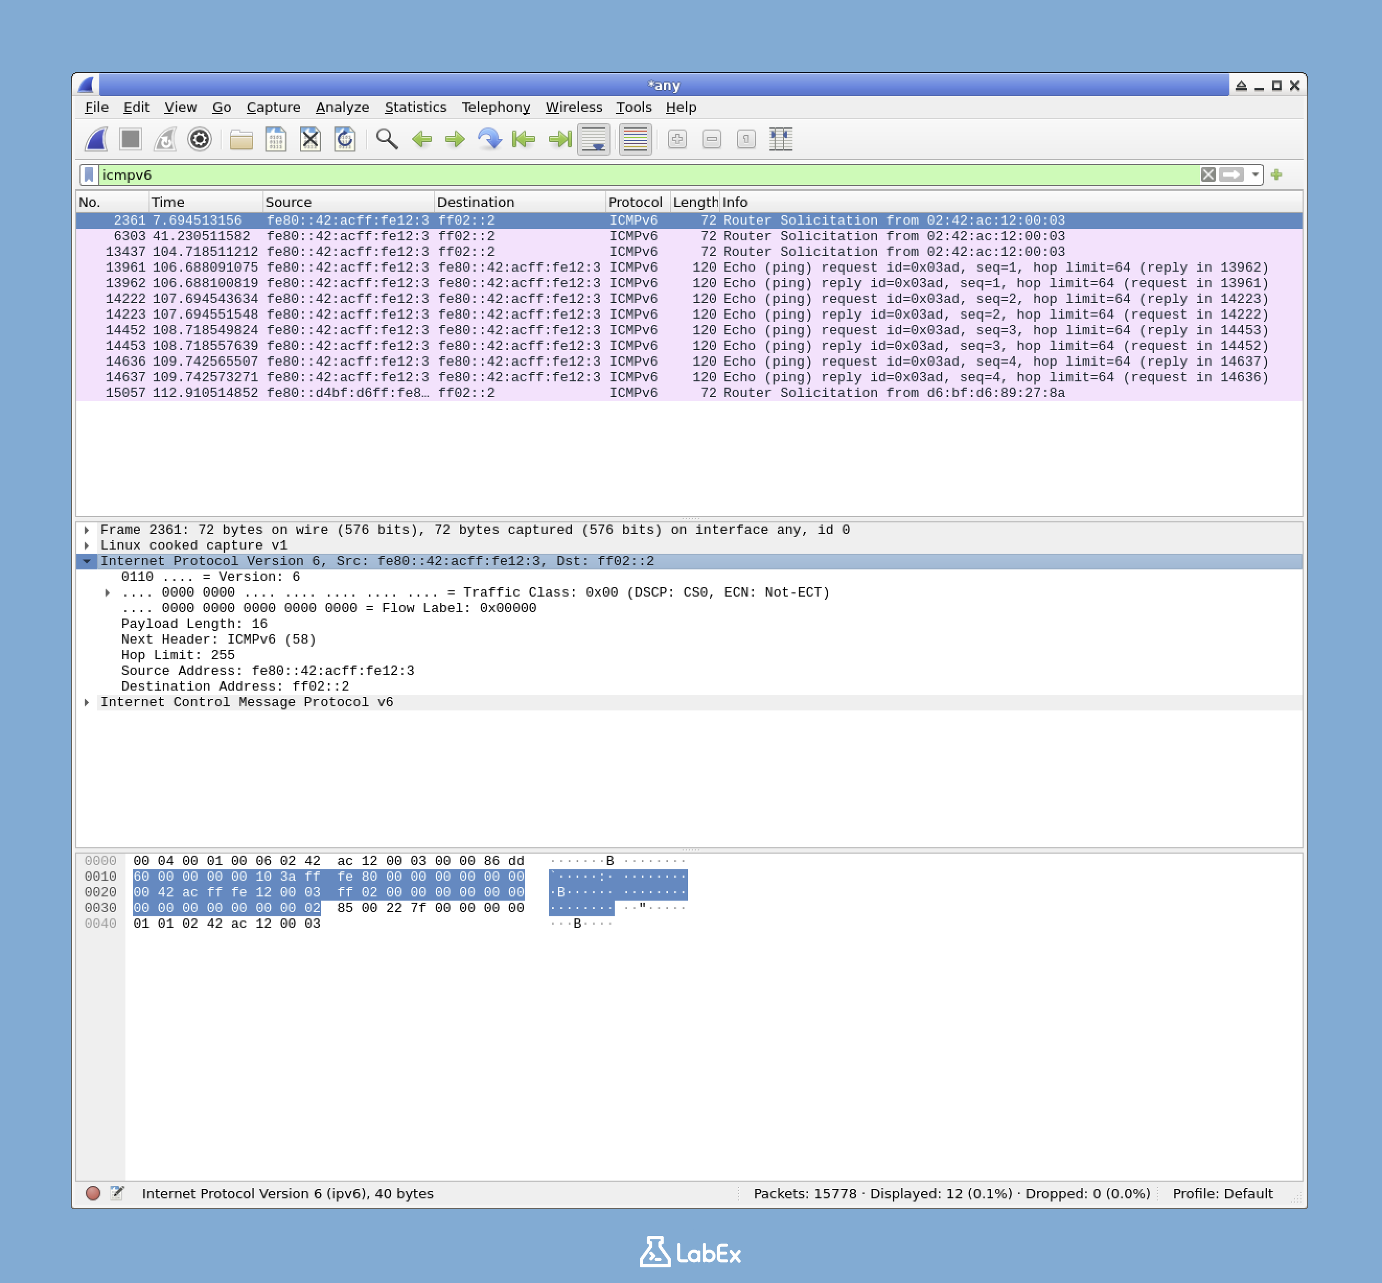
Task: Toggle packet list colorization
Action: point(635,139)
